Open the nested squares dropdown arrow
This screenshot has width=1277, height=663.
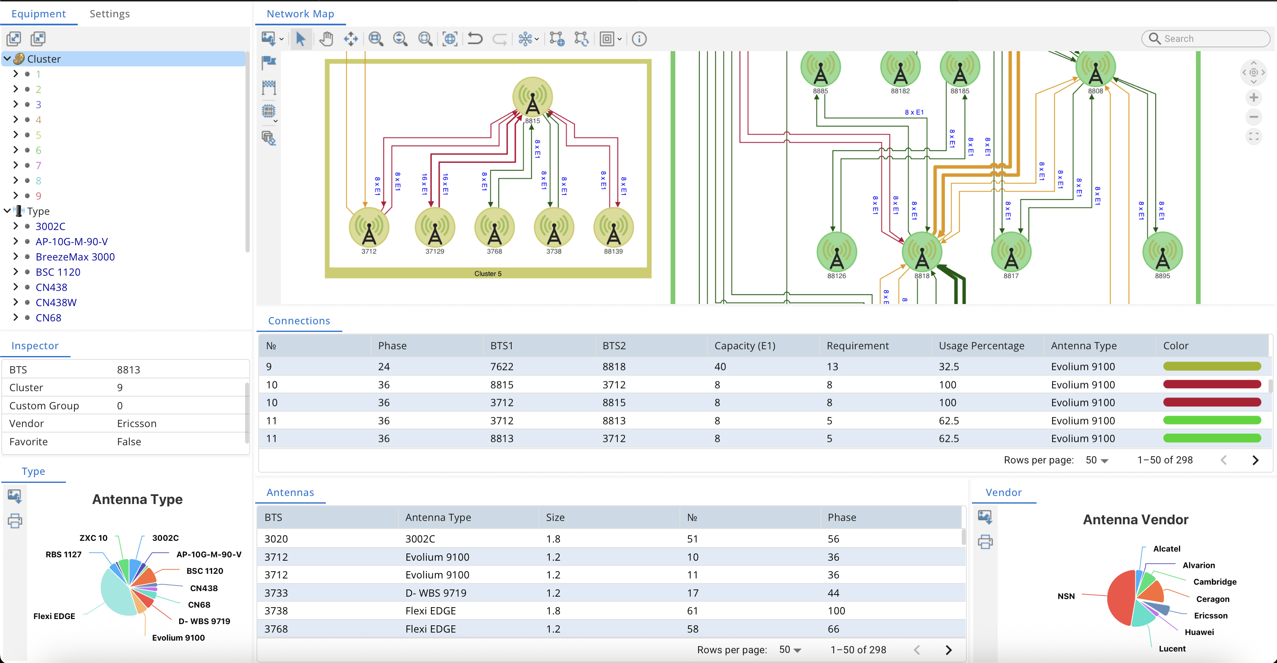click(x=619, y=39)
